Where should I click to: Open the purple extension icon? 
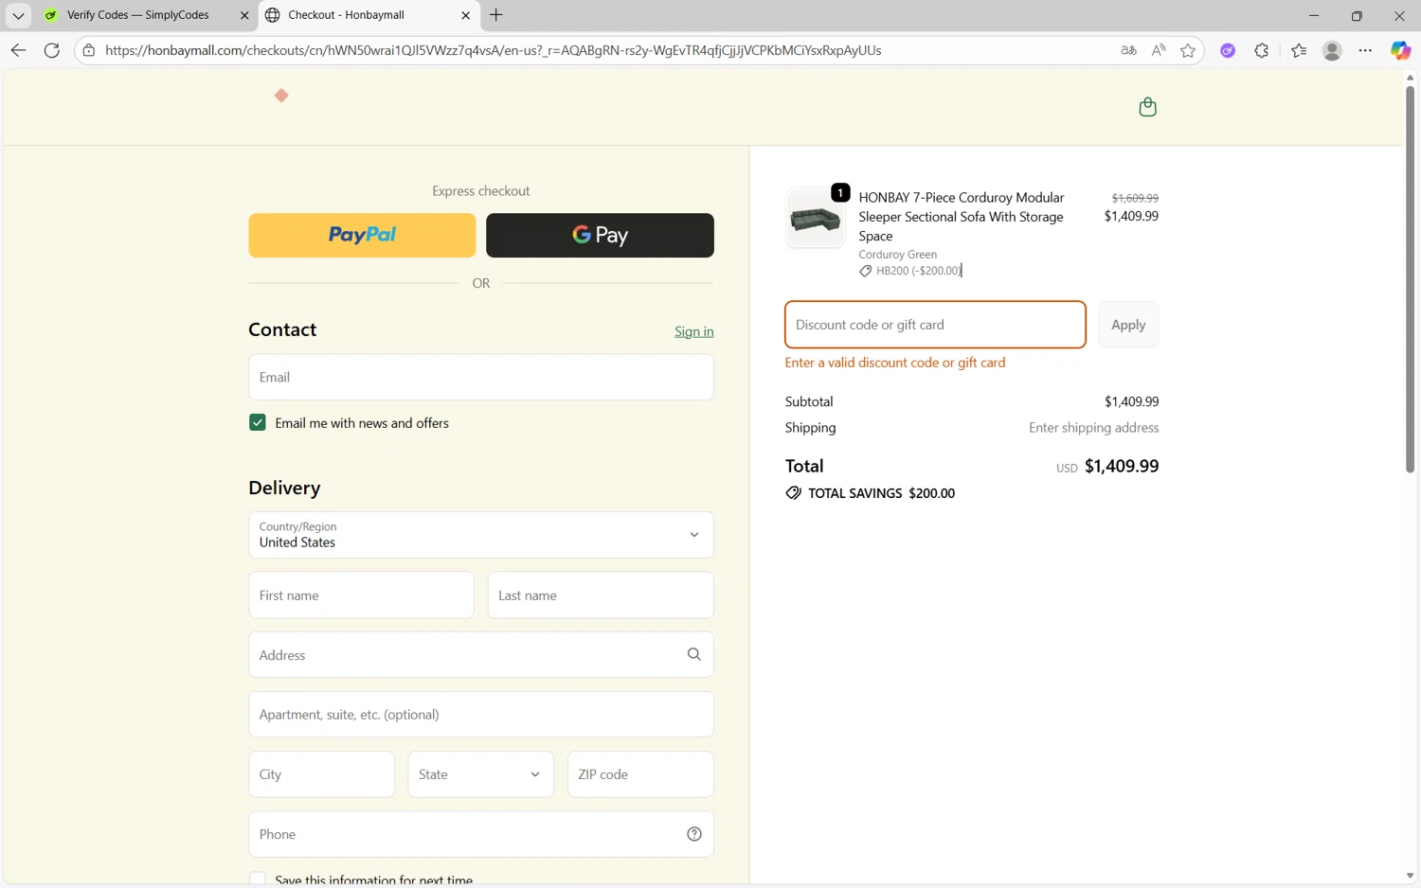click(1228, 50)
